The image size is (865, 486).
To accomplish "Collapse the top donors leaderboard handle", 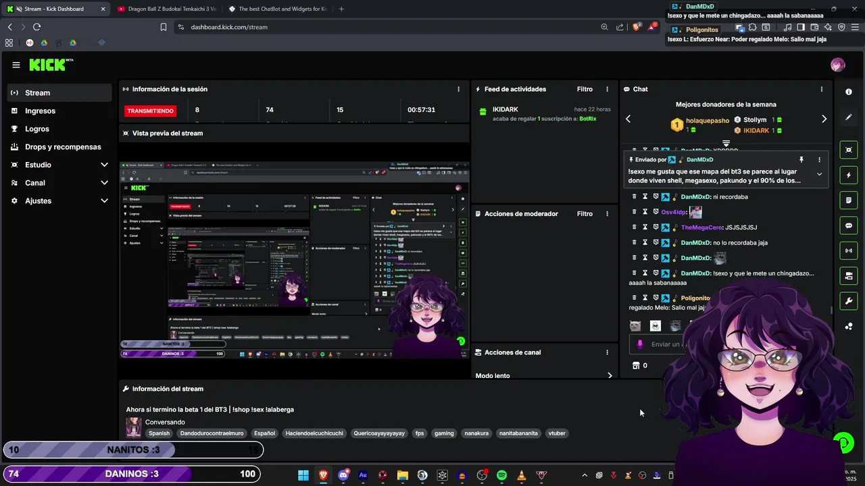I will (x=726, y=143).
